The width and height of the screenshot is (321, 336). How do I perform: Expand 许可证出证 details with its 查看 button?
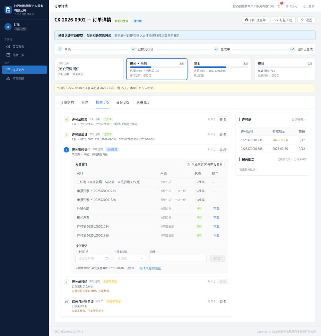pyautogui.click(x=223, y=134)
